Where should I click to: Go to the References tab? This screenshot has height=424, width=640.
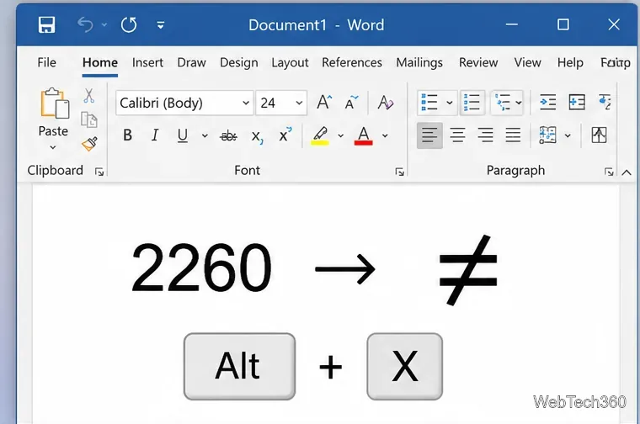pyautogui.click(x=352, y=62)
